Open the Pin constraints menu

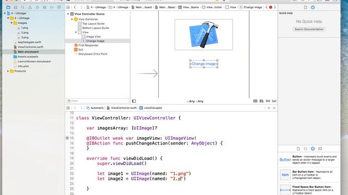(268, 101)
